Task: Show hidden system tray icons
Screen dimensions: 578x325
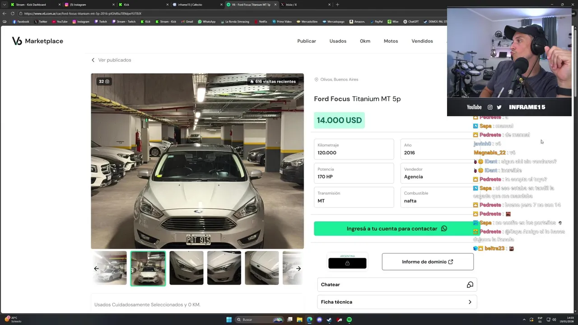Action: click(524, 320)
